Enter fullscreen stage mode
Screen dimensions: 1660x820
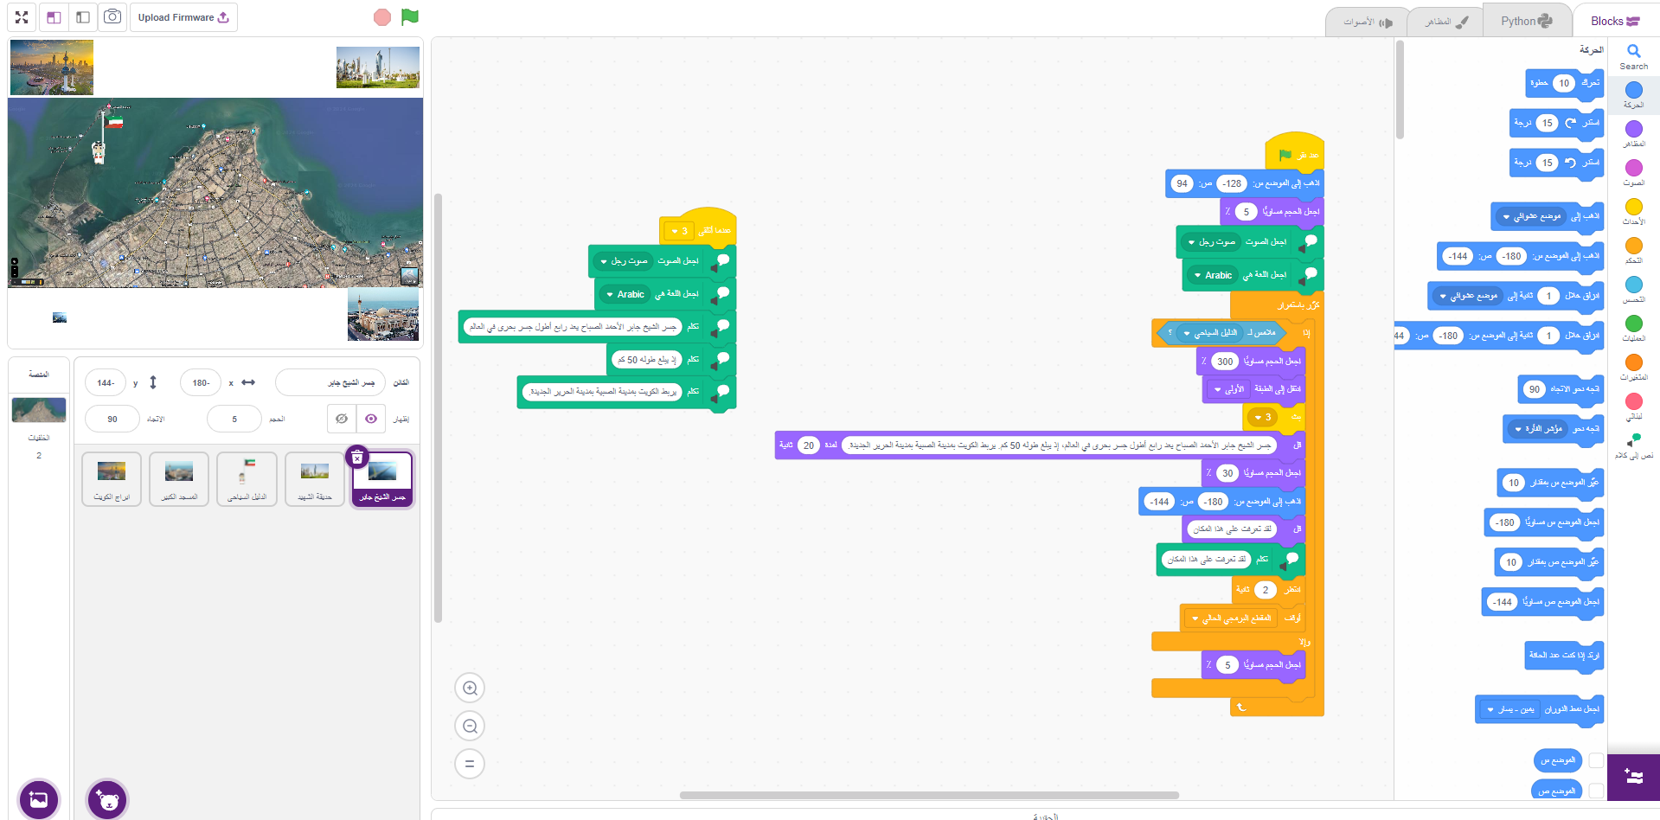point(22,17)
